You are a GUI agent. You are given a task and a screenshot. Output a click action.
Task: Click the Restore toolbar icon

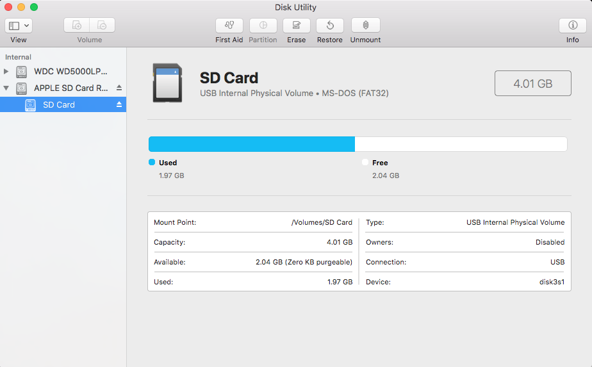tap(329, 26)
